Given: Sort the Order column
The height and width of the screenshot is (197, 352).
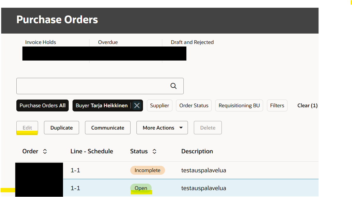Looking at the screenshot, I should click(x=45, y=151).
